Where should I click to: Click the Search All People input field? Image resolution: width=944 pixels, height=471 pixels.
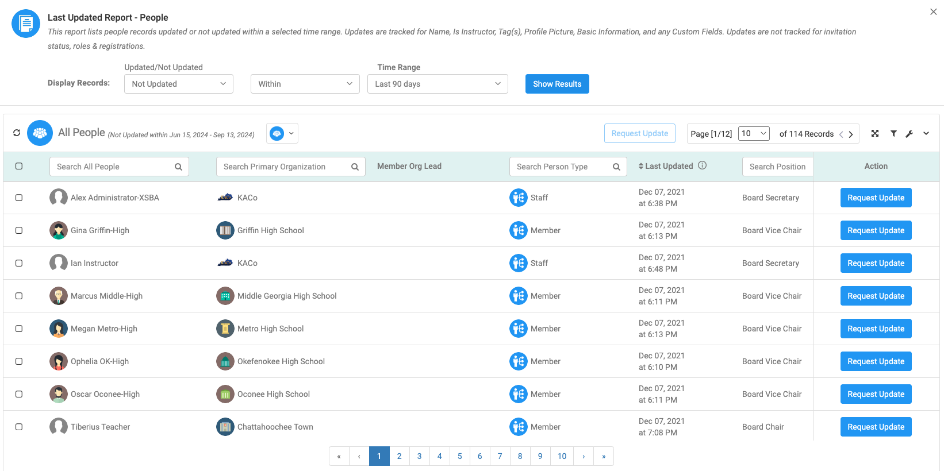(x=119, y=167)
